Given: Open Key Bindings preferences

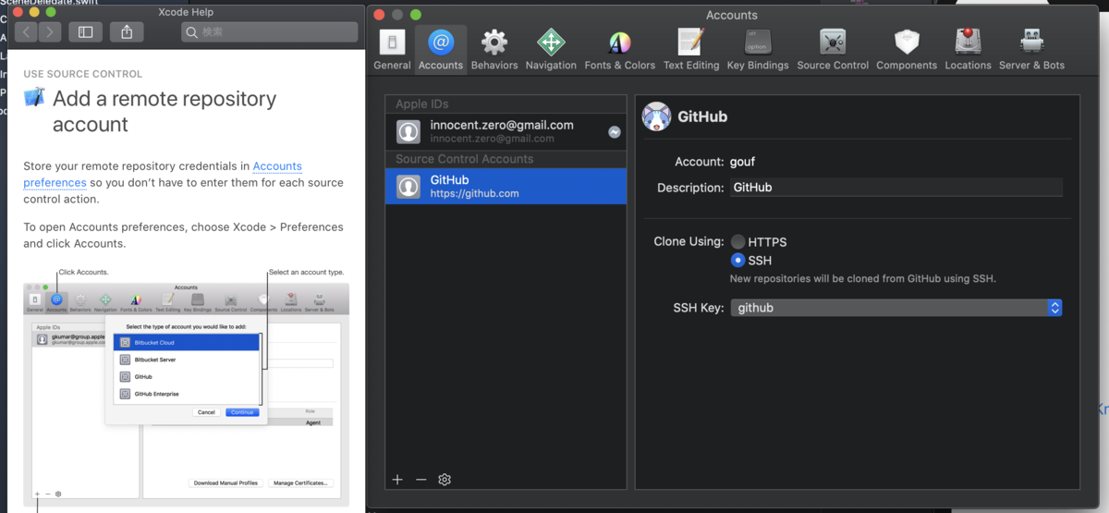Looking at the screenshot, I should (758, 50).
